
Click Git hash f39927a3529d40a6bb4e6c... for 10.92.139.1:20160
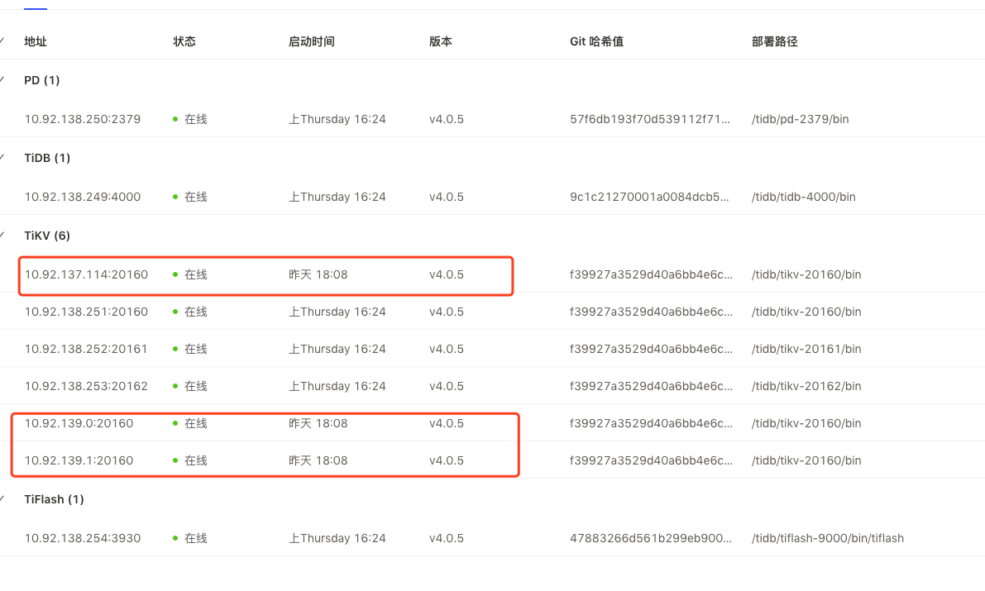[x=651, y=460]
